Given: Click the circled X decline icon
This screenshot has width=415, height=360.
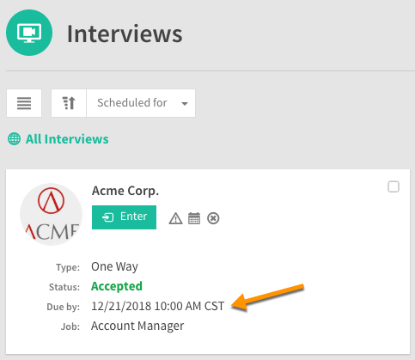Looking at the screenshot, I should click(213, 218).
